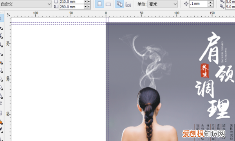Click the page height field 280.0 mm
Screen dimensions: 235x141
[71, 7]
